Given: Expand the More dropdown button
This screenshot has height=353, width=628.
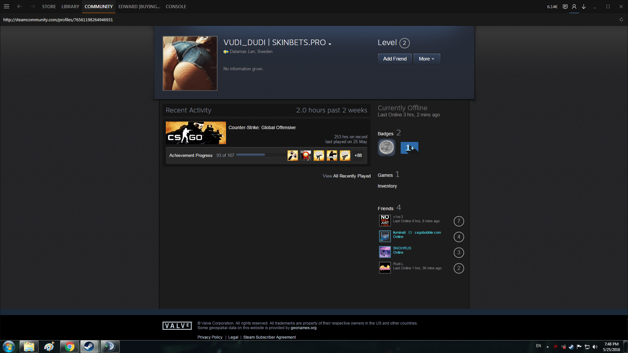Looking at the screenshot, I should point(427,59).
